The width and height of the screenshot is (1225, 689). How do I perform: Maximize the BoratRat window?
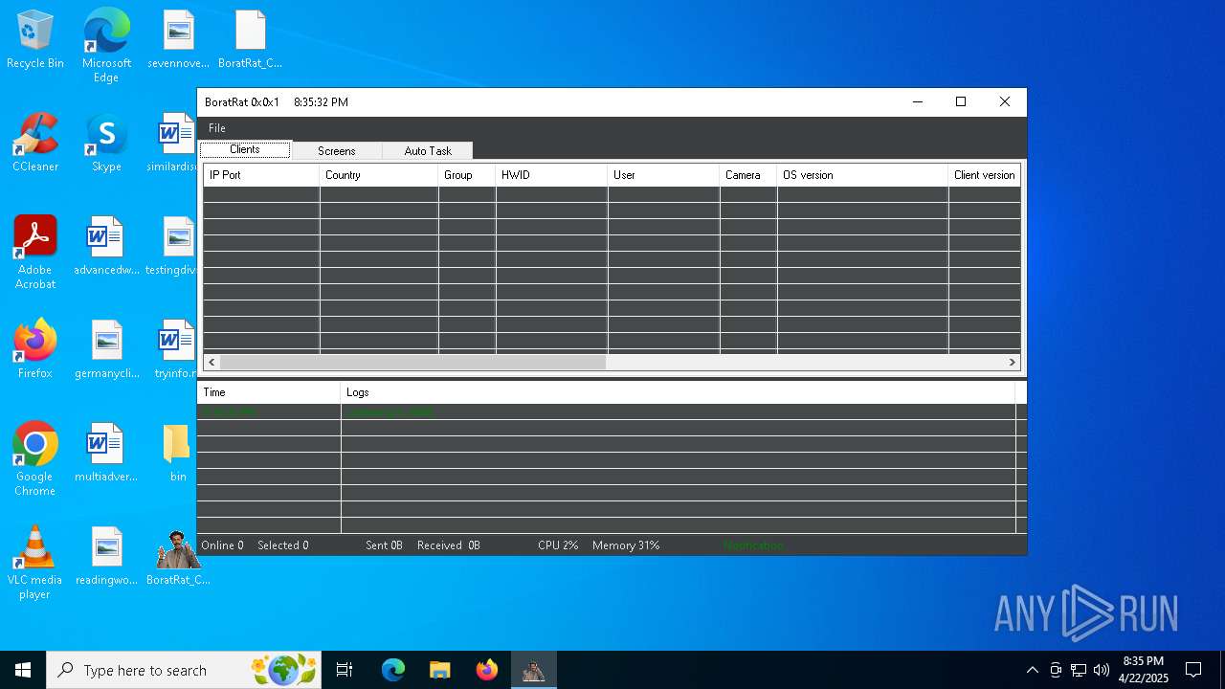(x=961, y=102)
